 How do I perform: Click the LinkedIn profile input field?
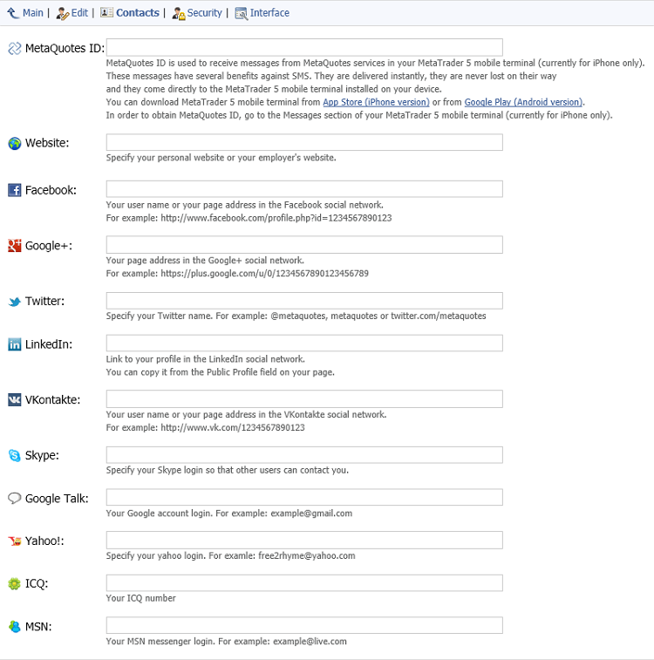tap(304, 343)
